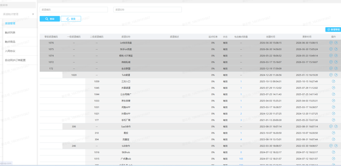
Task: Edit the channel row 1072
Action: tap(336, 62)
